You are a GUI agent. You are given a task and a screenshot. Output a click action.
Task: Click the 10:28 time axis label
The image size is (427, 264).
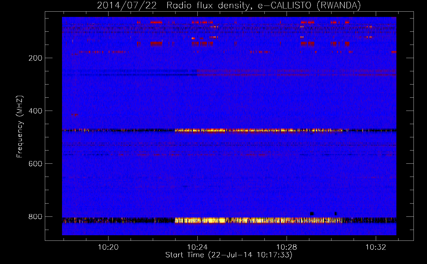(x=287, y=247)
